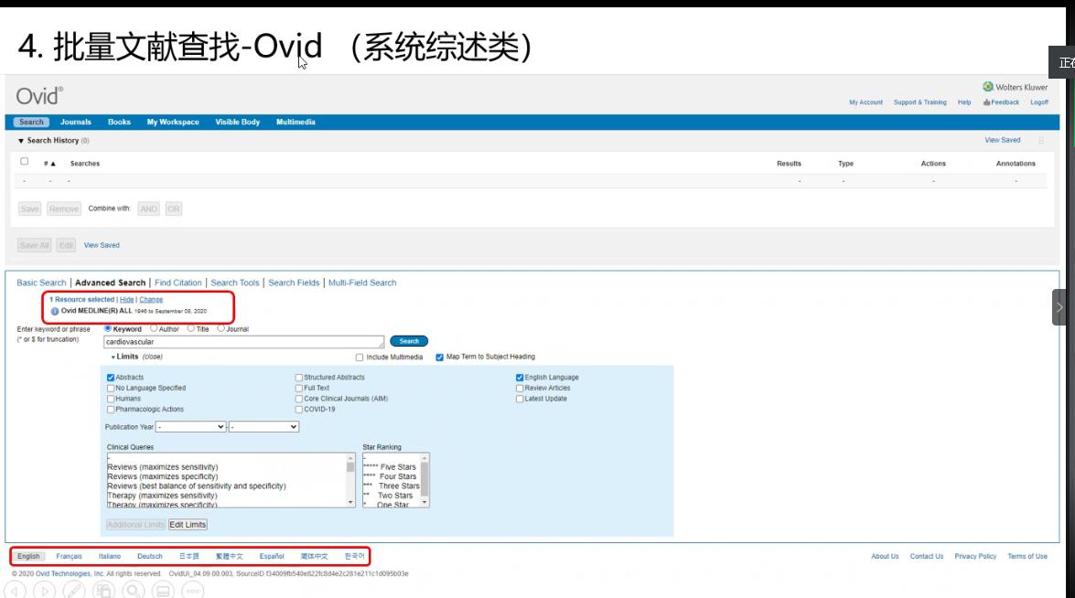Screen dimensions: 1075x598
Task: Open the Journals tab in navigation bar
Action: pos(76,122)
